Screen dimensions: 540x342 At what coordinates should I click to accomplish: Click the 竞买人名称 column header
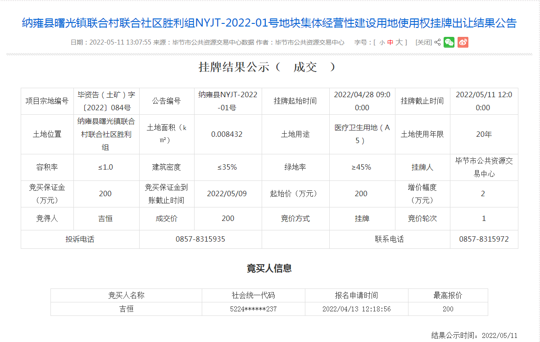[x=126, y=296]
